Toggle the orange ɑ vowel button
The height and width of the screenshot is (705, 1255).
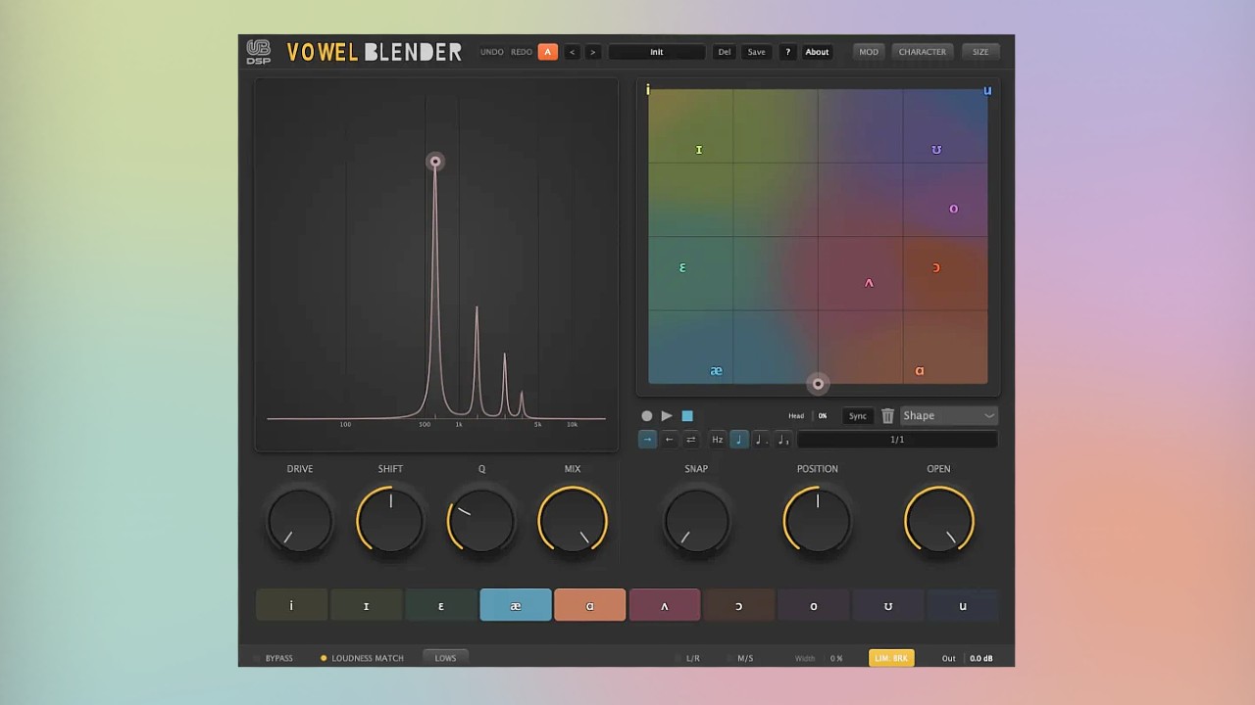tap(590, 605)
